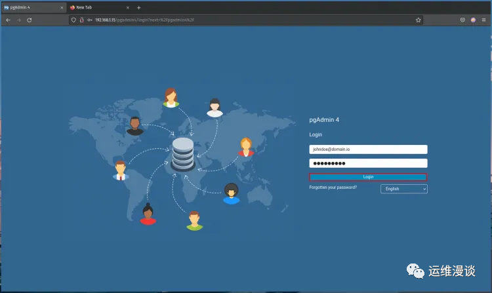492x293 pixels.
Task: Reload the page with the refresh icon
Action: point(29,20)
